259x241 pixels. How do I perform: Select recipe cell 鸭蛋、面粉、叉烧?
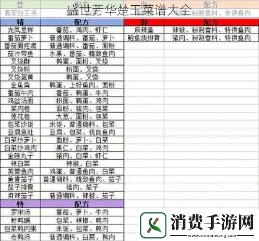point(82,62)
